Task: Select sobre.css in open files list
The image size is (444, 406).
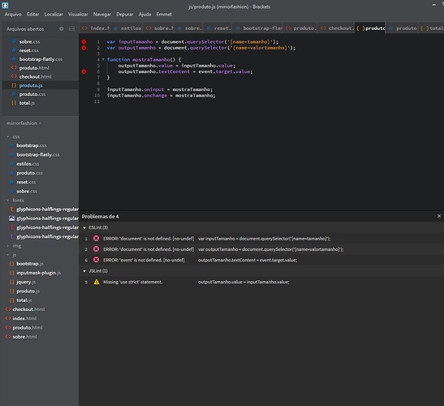Action: [x=29, y=41]
